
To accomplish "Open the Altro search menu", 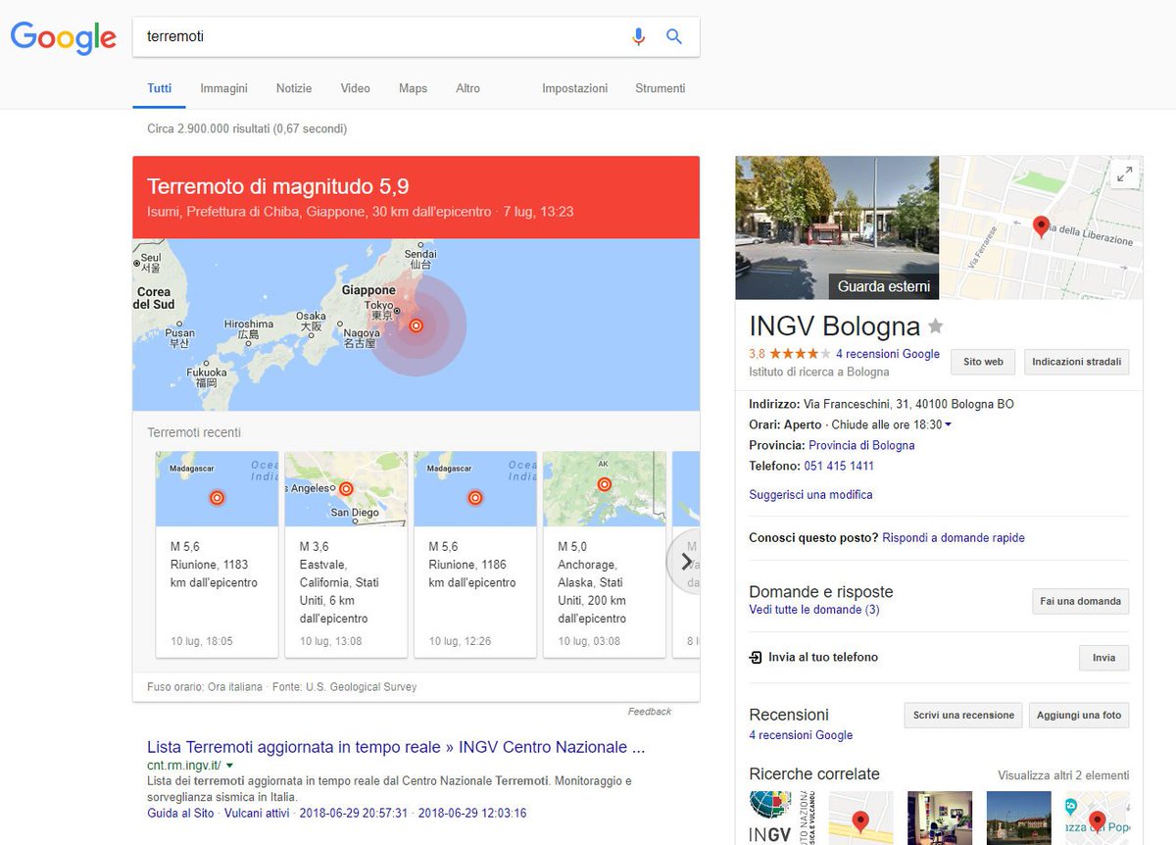I will (468, 88).
